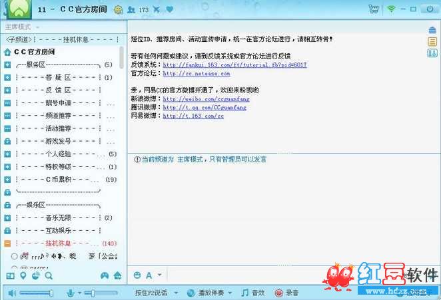This screenshot has width=441, height=300.
Task: Click the online members icon next to 173
Action: 131,9
